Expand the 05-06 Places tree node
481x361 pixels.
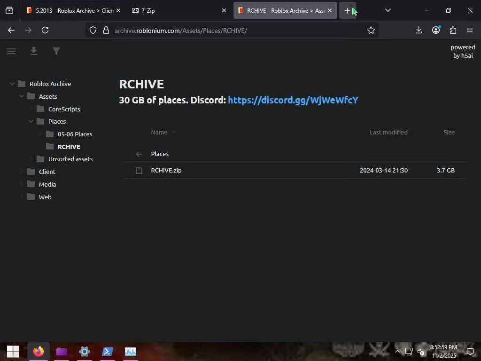click(x=40, y=134)
